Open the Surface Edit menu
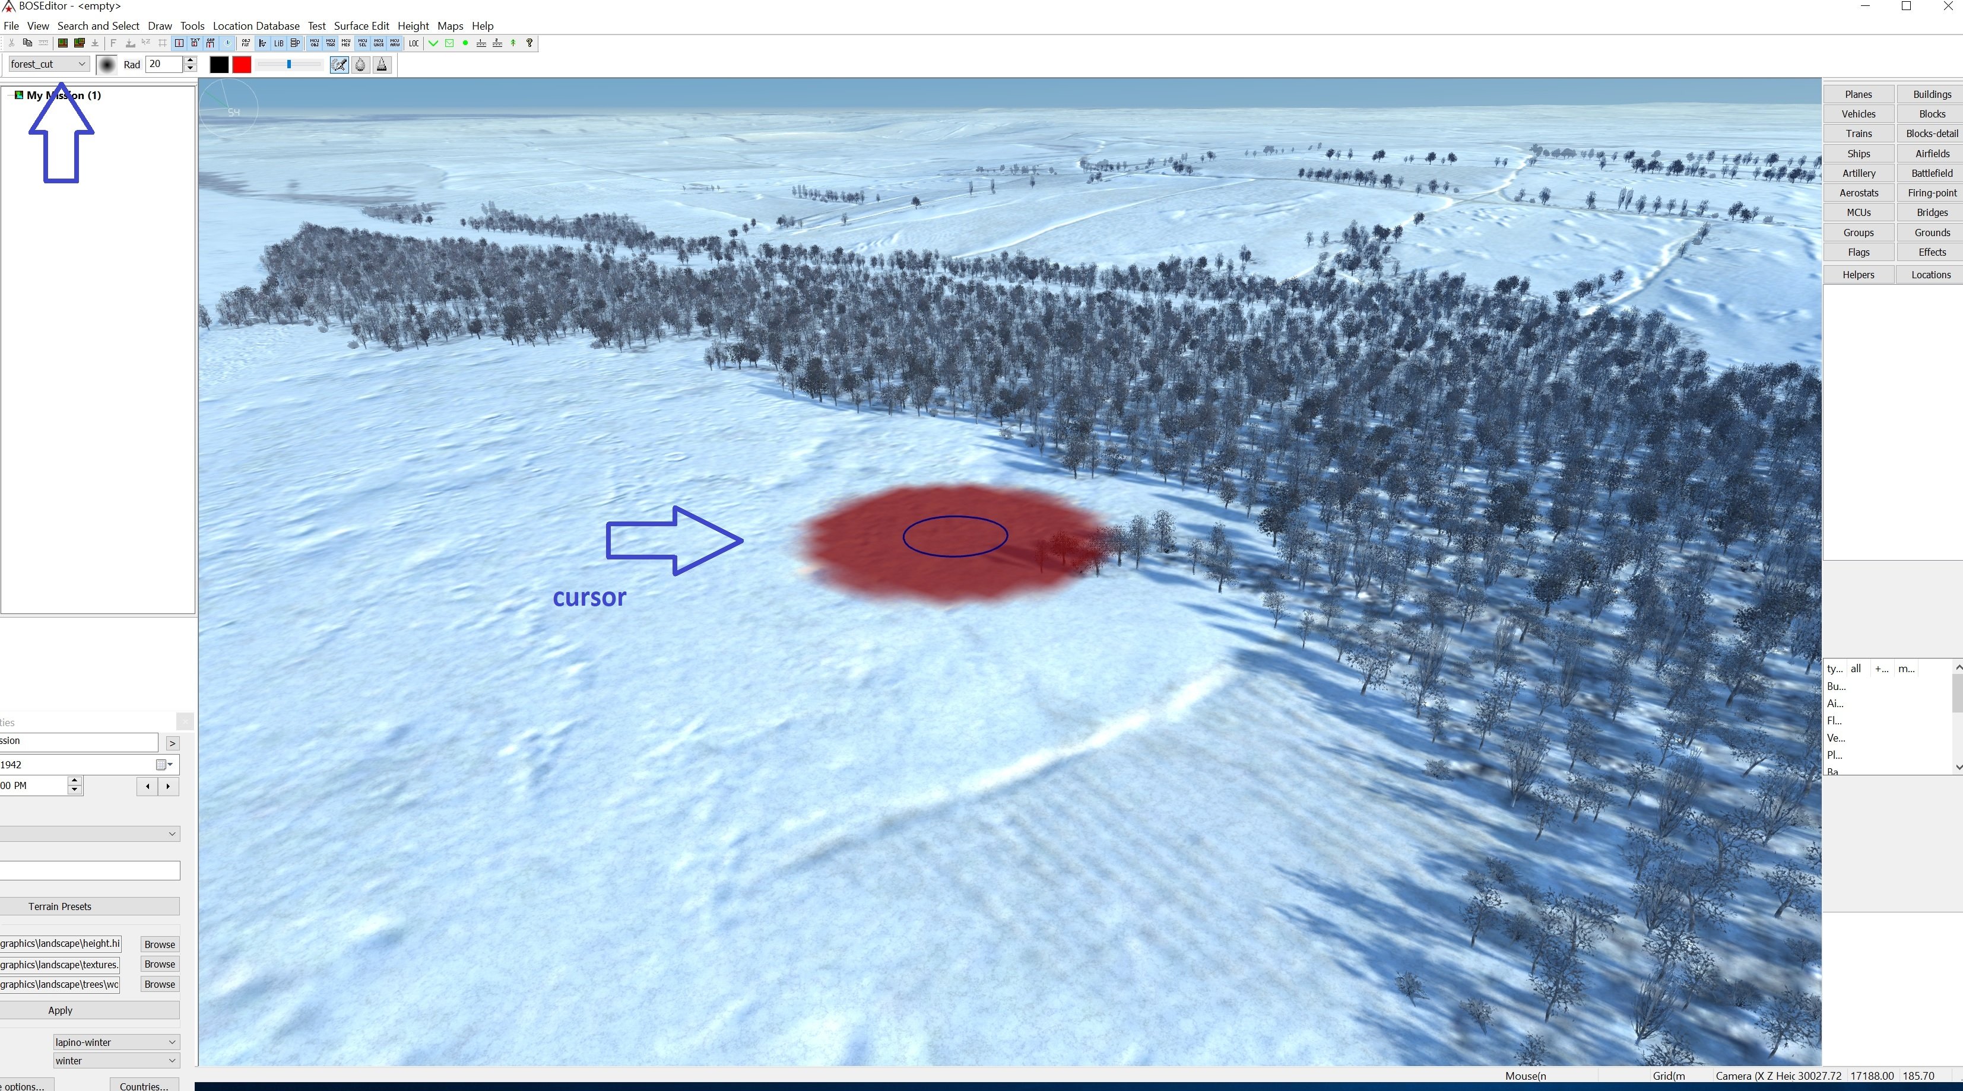 (361, 26)
